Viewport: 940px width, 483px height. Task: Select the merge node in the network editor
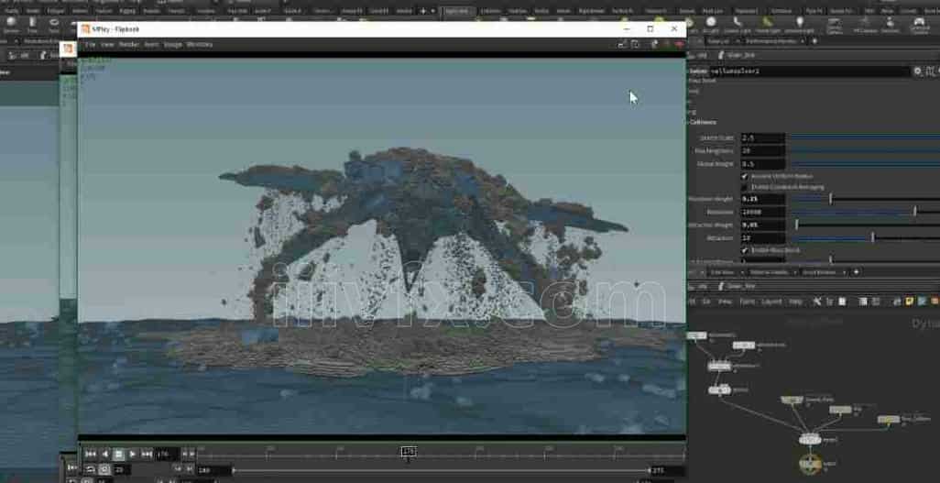tap(810, 439)
